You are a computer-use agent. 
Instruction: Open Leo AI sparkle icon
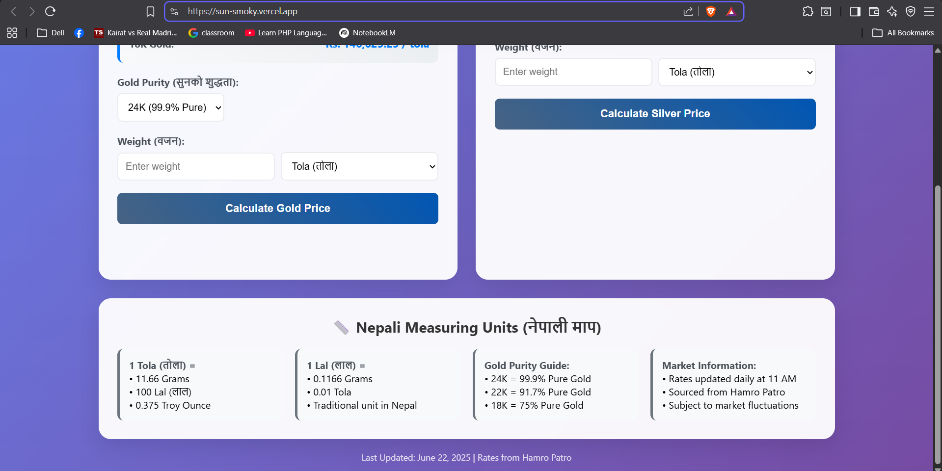coord(892,11)
